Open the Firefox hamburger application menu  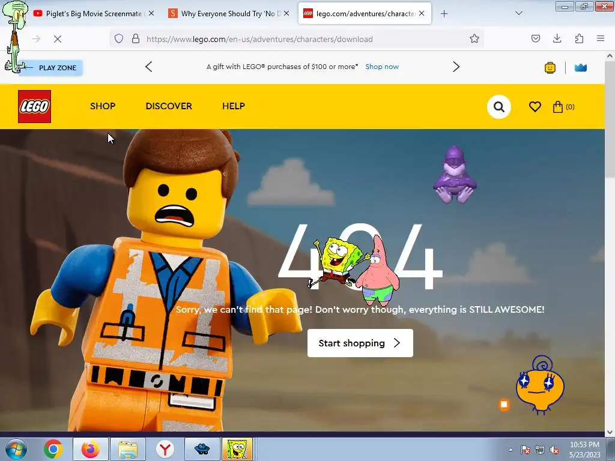pyautogui.click(x=601, y=39)
